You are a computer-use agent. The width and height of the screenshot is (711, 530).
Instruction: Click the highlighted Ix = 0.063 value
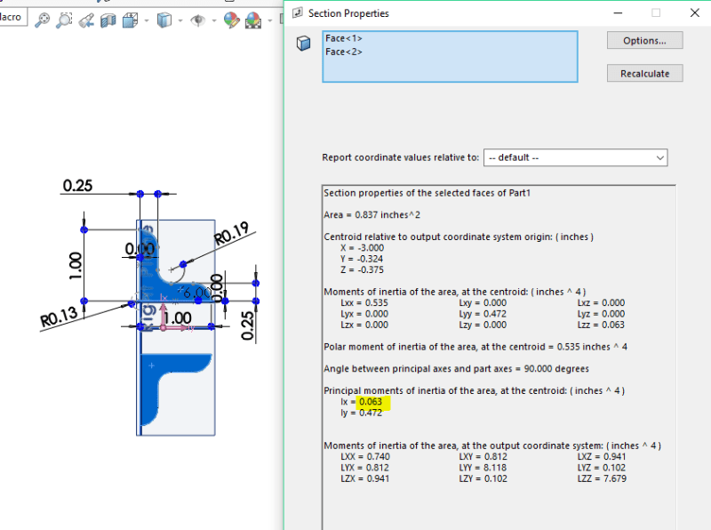[371, 402]
